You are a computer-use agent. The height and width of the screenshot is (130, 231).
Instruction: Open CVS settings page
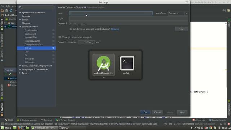click(x=26, y=52)
